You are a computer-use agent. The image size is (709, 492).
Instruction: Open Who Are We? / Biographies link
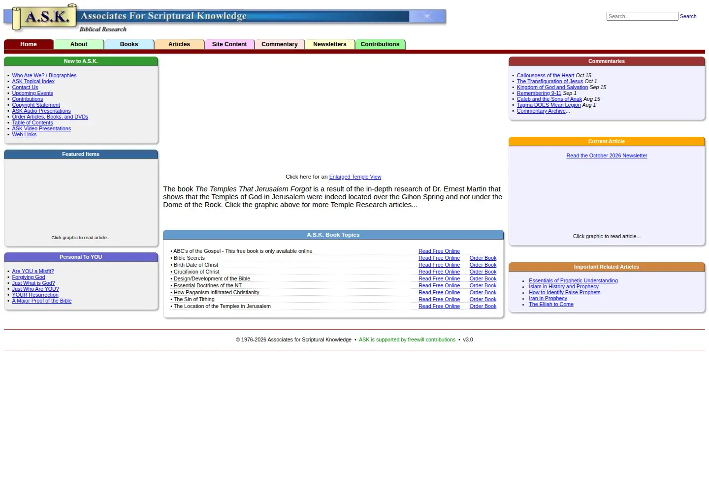44,76
